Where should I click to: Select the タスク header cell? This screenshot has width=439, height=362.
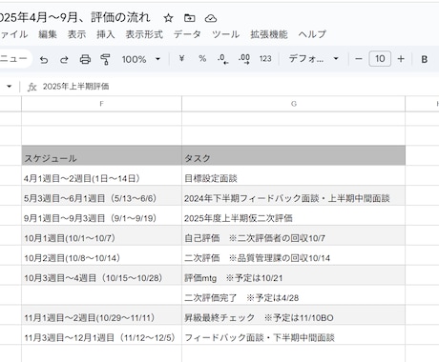pyautogui.click(x=293, y=155)
